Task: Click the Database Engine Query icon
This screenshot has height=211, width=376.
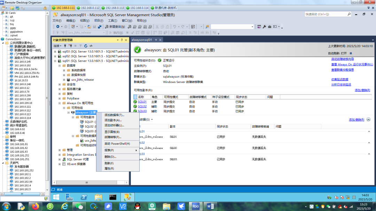Action: (x=130, y=26)
